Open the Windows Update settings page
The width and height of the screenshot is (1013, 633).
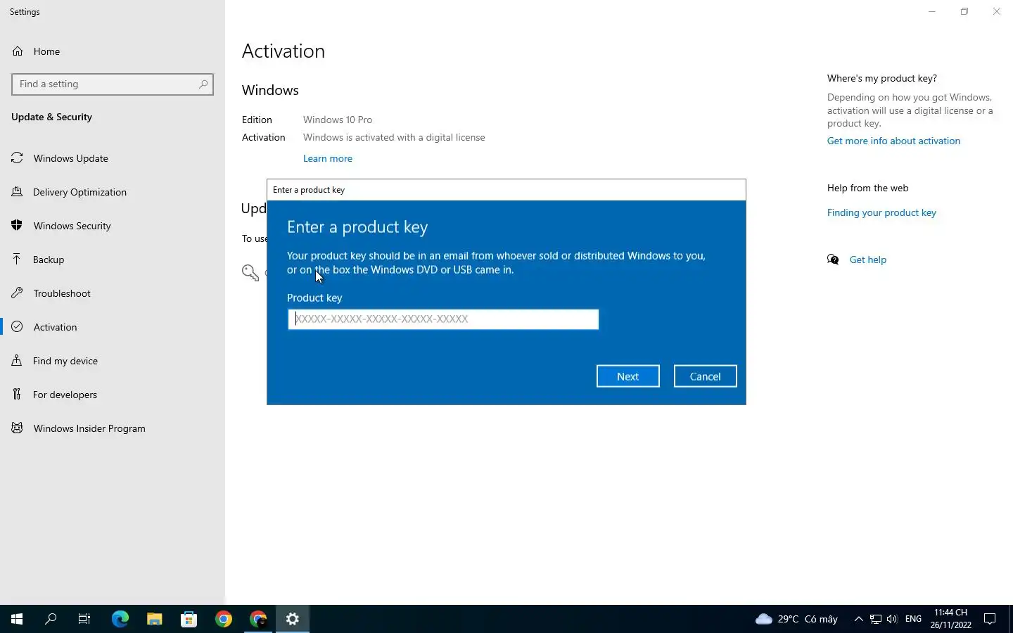coord(113,158)
